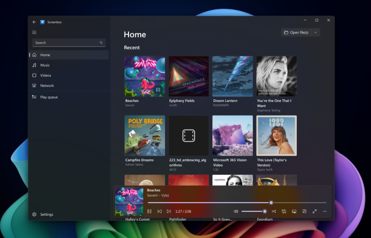Go back using the back arrow
371x238 pixels.
(34, 22)
